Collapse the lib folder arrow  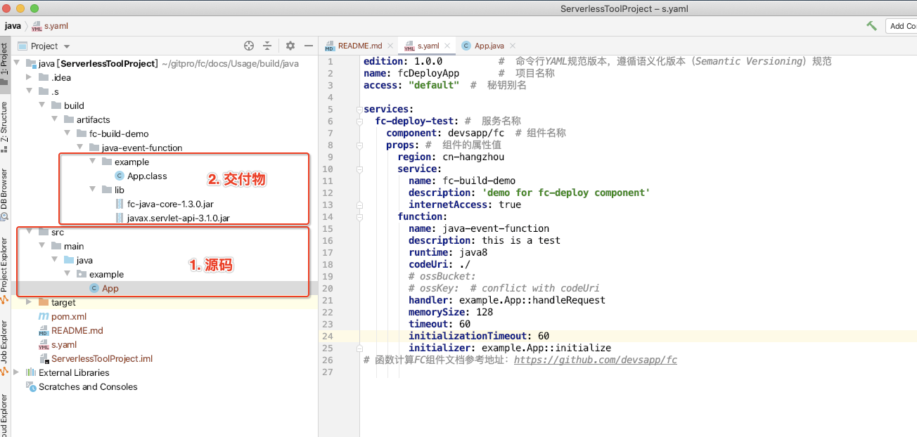pos(93,190)
